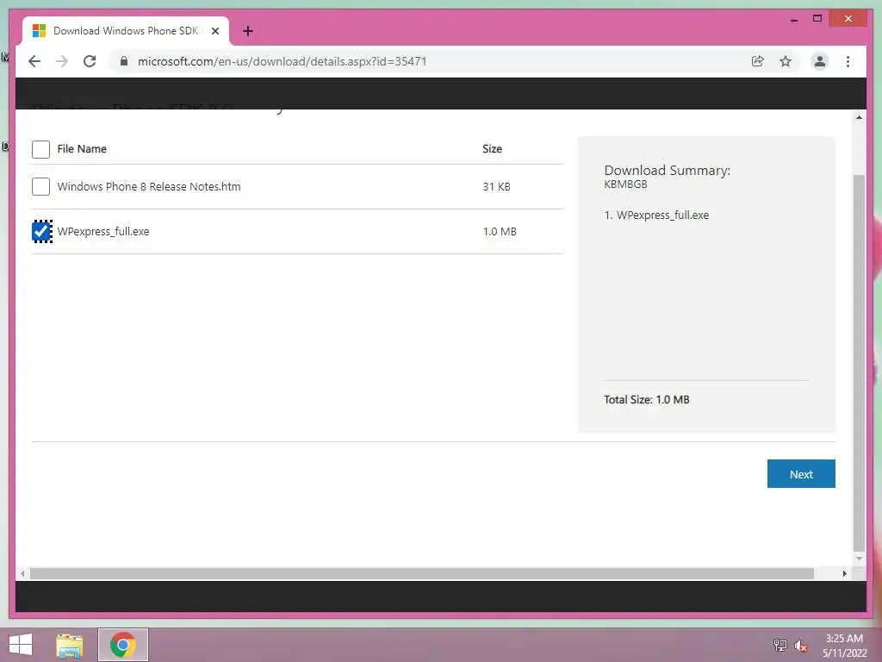Click the address bar URL
This screenshot has width=882, height=662.
point(282,61)
